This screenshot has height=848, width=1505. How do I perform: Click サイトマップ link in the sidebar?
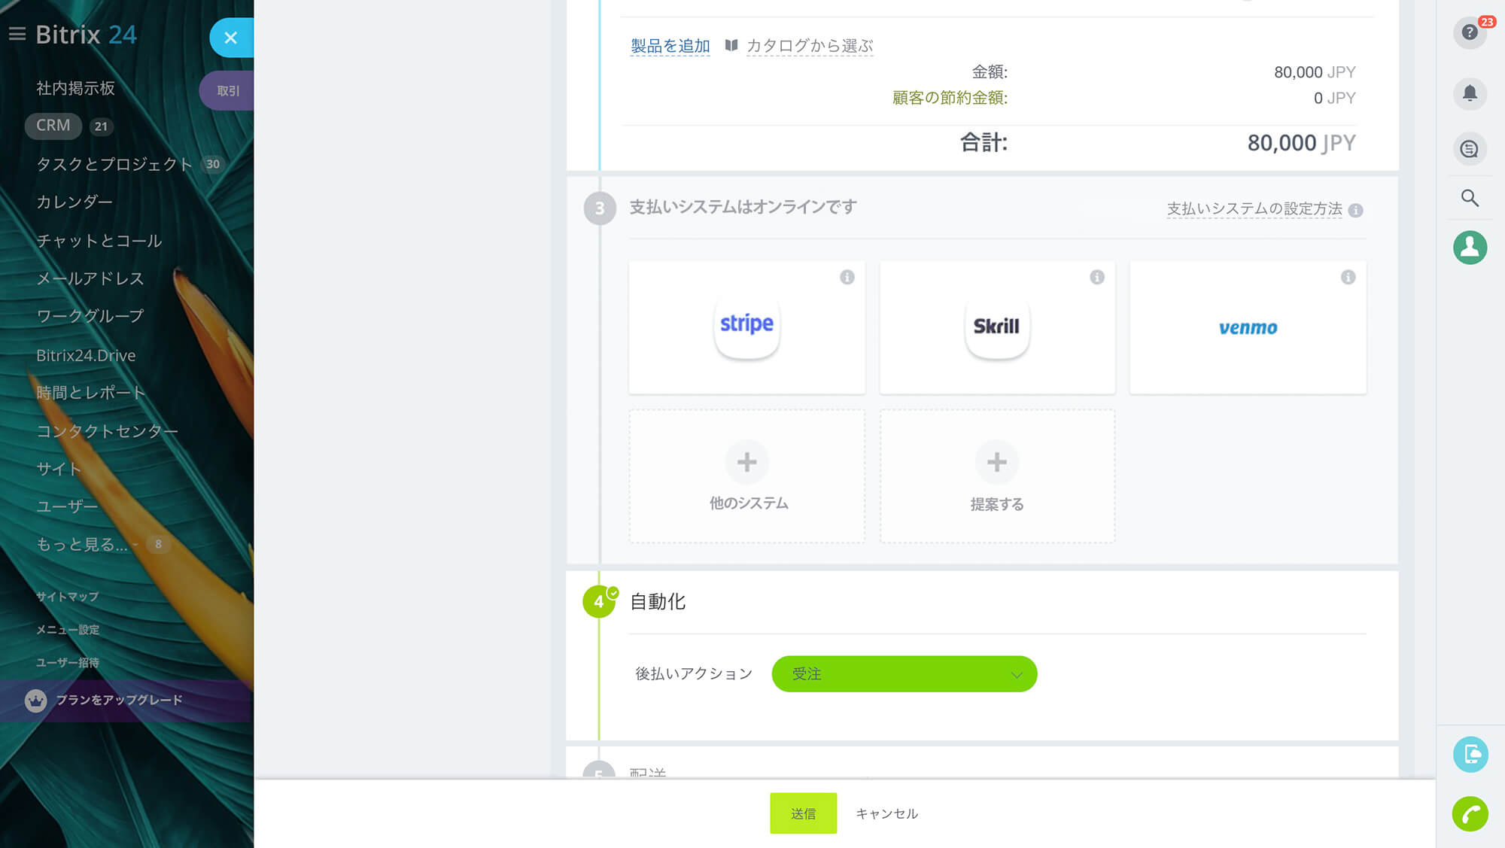click(67, 597)
